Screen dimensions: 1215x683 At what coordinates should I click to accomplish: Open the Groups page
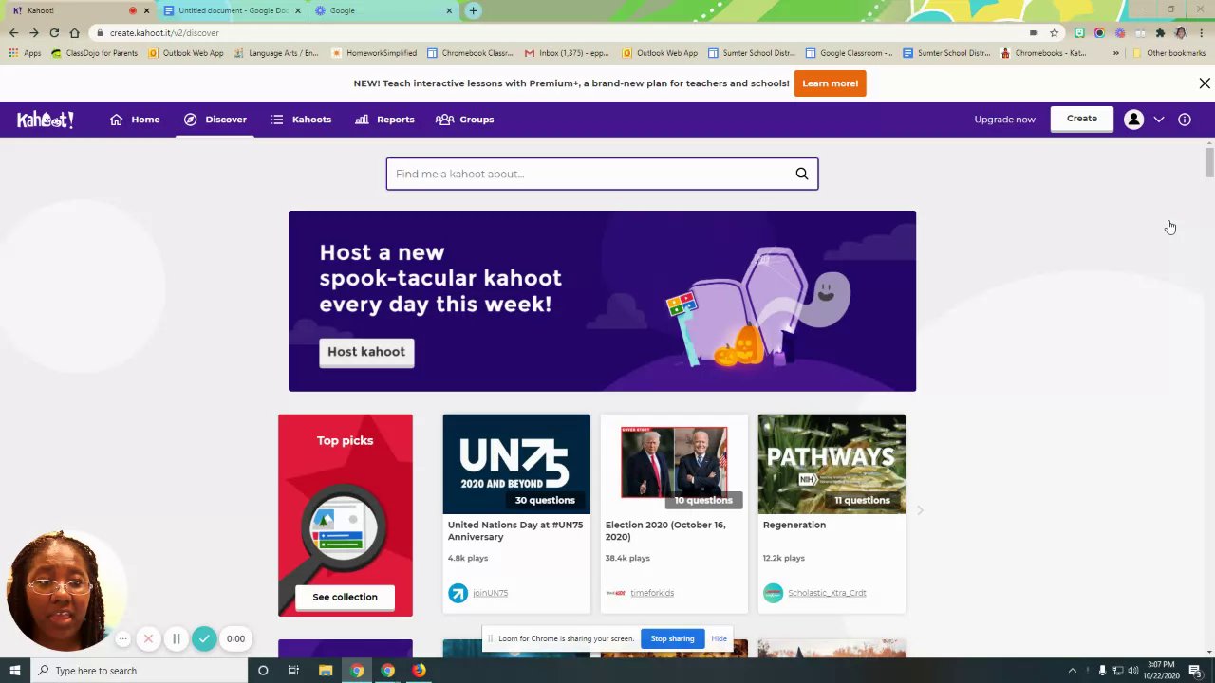(464, 120)
